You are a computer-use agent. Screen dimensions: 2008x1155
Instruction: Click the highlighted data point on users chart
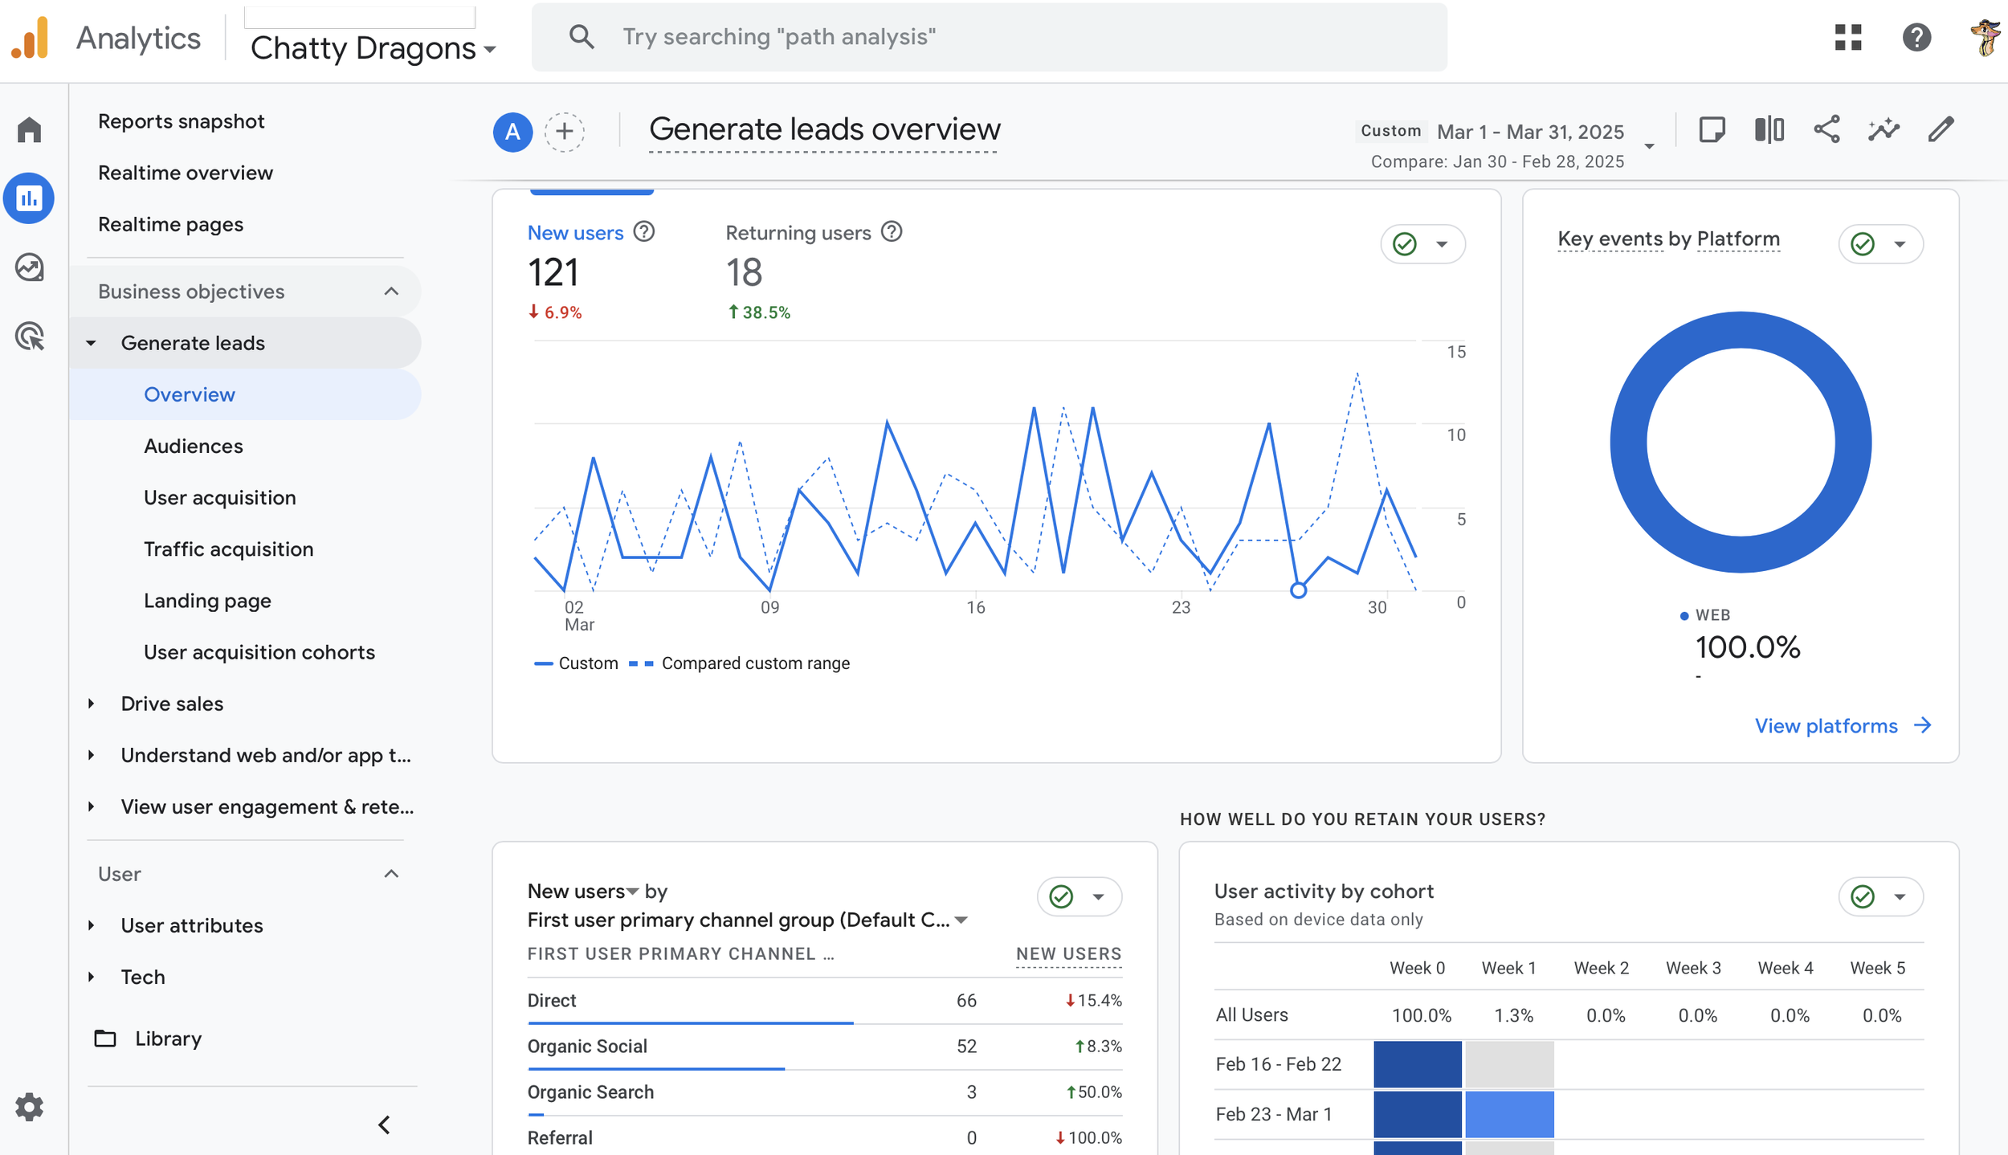point(1298,590)
